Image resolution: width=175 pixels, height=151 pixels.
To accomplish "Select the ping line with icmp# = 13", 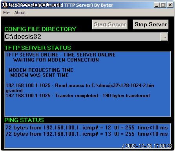I will click(x=87, y=134).
